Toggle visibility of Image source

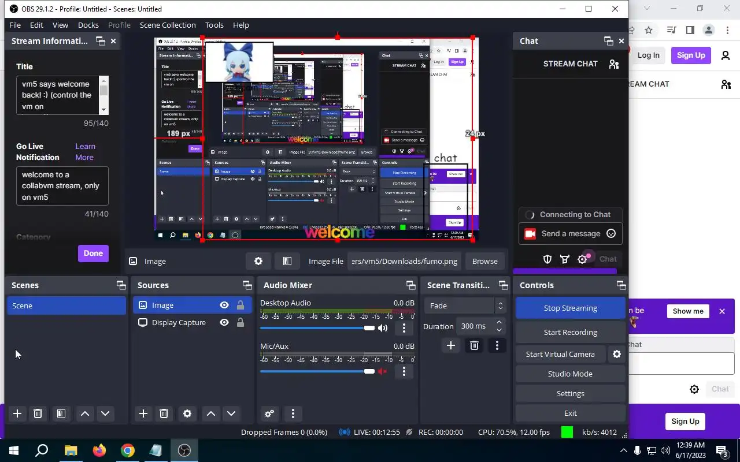pos(224,305)
